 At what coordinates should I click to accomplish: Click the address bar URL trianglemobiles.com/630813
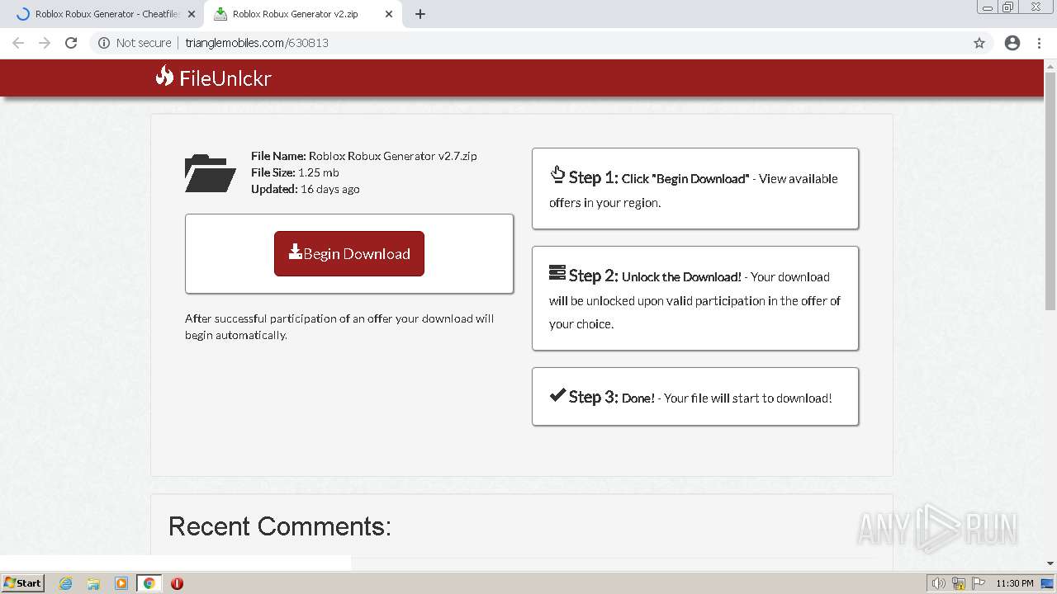[257, 43]
